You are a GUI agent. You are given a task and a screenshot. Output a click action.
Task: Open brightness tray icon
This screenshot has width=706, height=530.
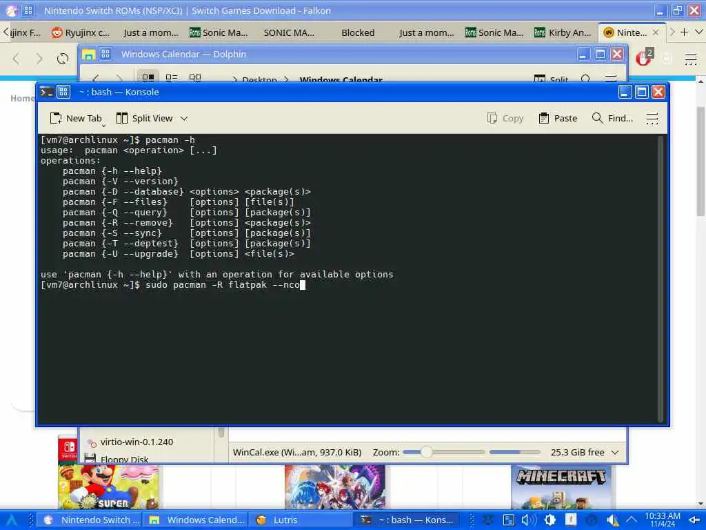[x=549, y=520]
